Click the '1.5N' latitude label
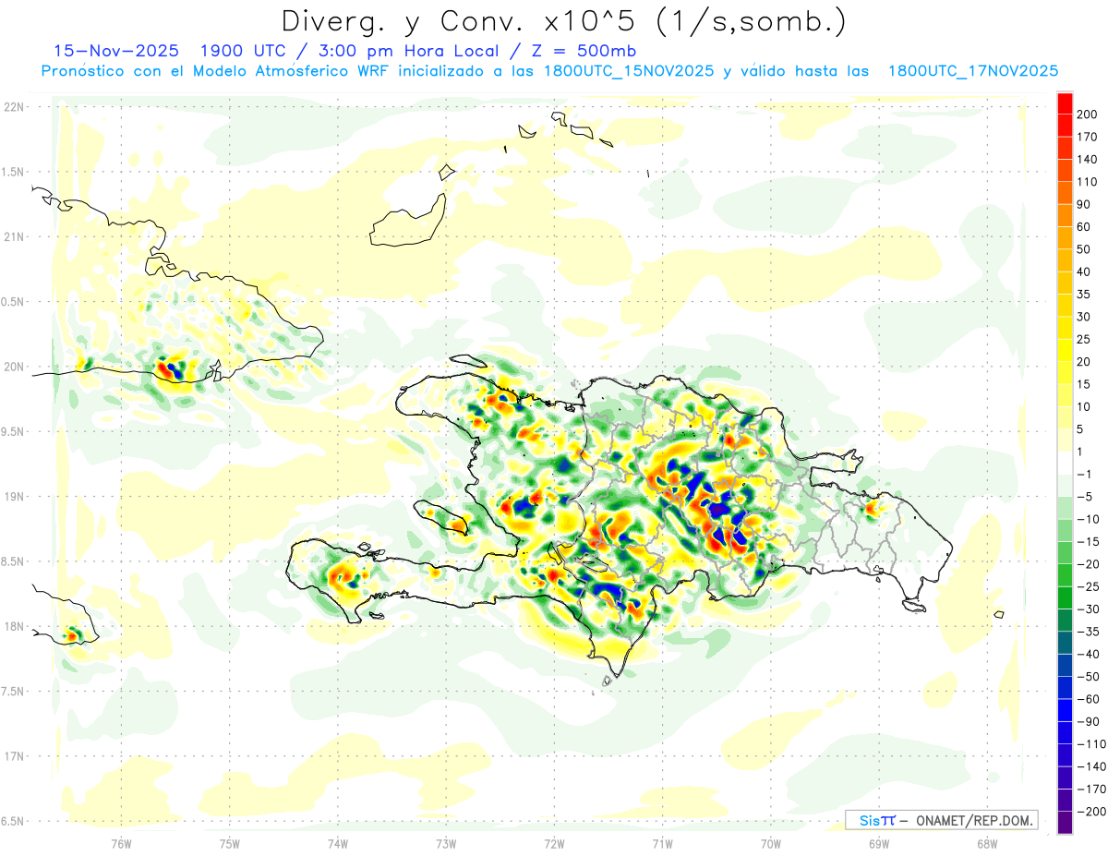 click(x=13, y=172)
